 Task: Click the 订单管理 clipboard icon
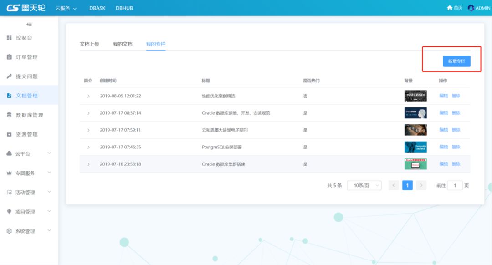(9, 57)
